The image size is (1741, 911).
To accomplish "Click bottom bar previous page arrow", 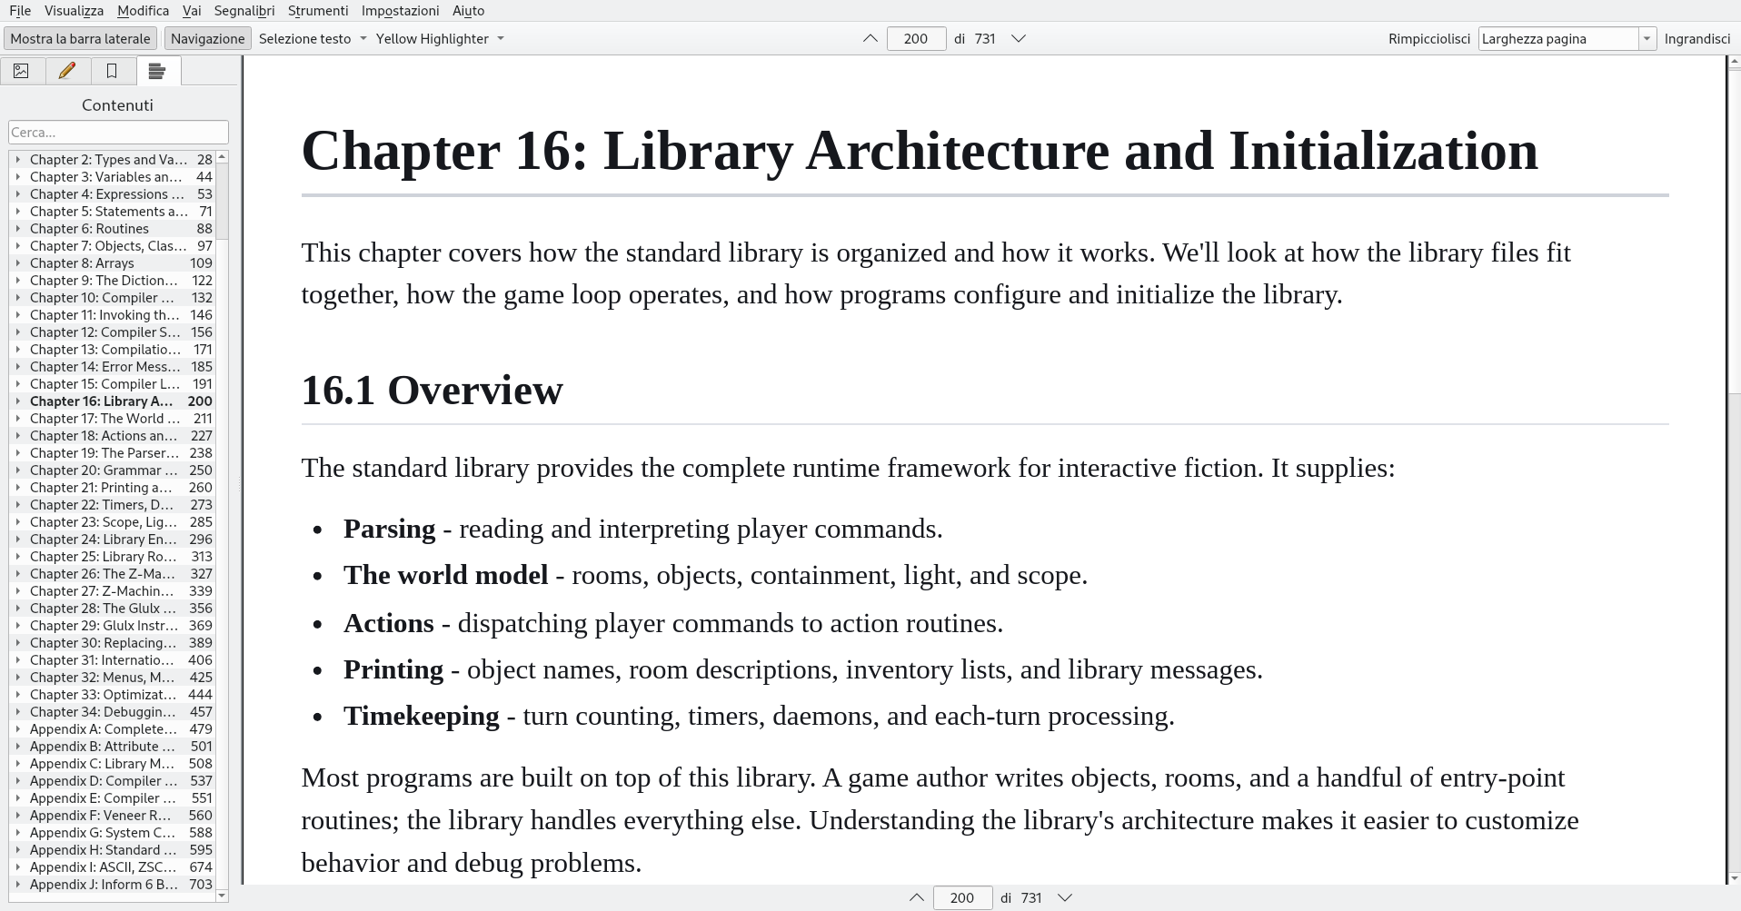I will (x=916, y=898).
